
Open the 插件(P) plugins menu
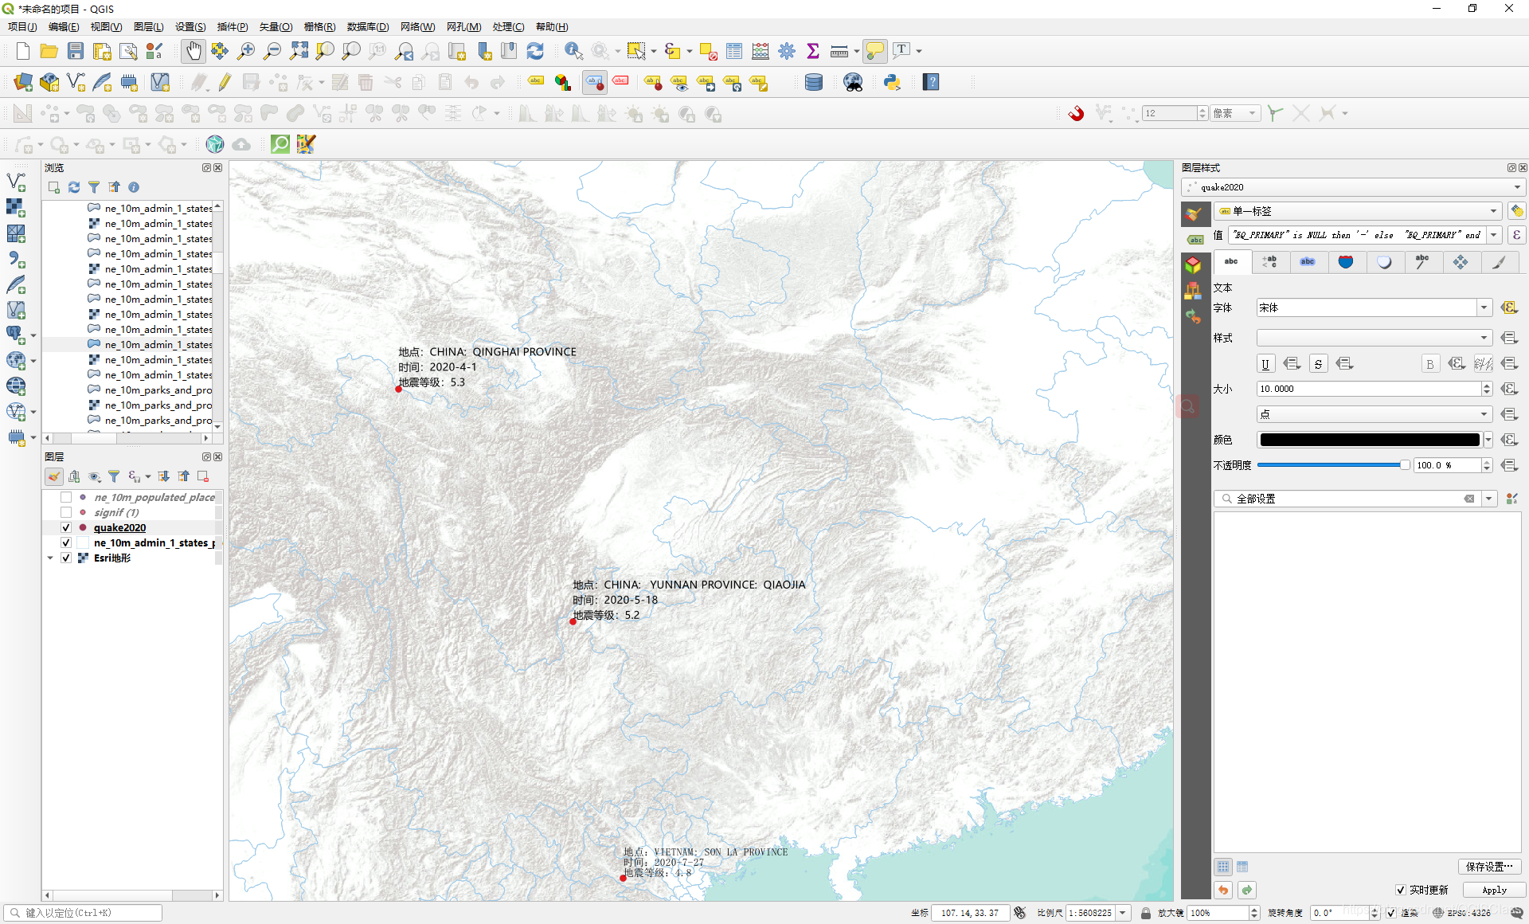click(233, 26)
